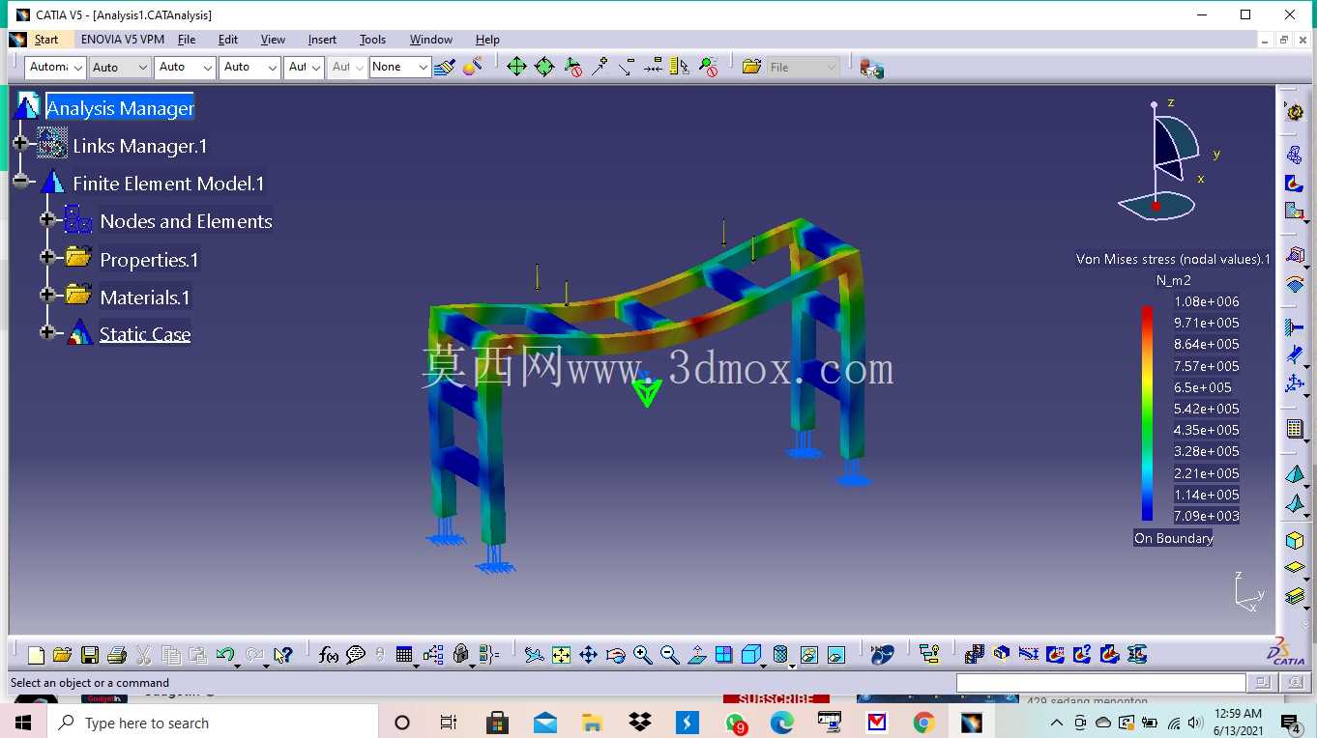Select the 2D Property yellow surface icon

1295,568
